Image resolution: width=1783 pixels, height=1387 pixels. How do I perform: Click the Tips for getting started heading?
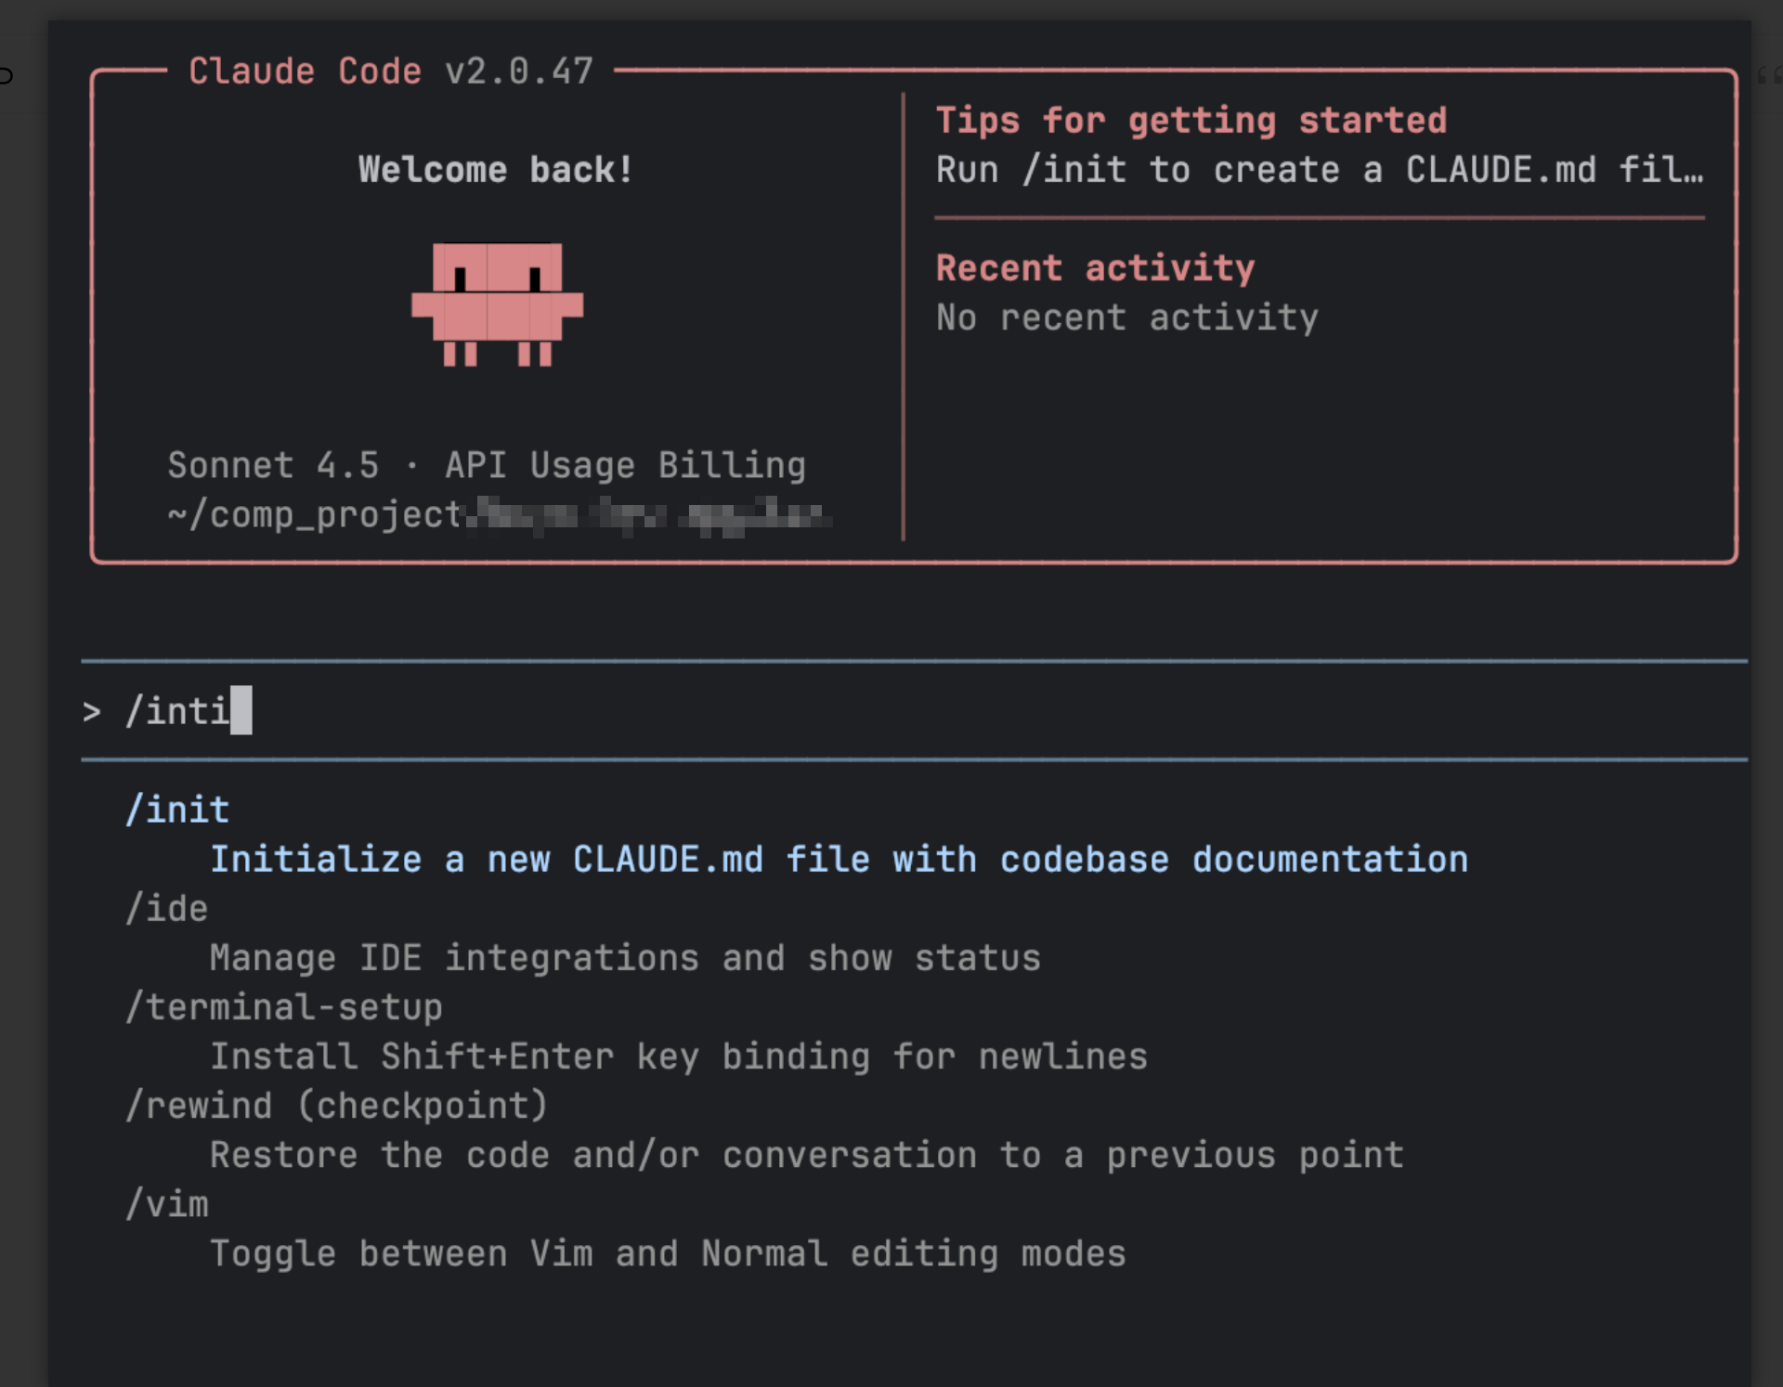pyautogui.click(x=1191, y=120)
